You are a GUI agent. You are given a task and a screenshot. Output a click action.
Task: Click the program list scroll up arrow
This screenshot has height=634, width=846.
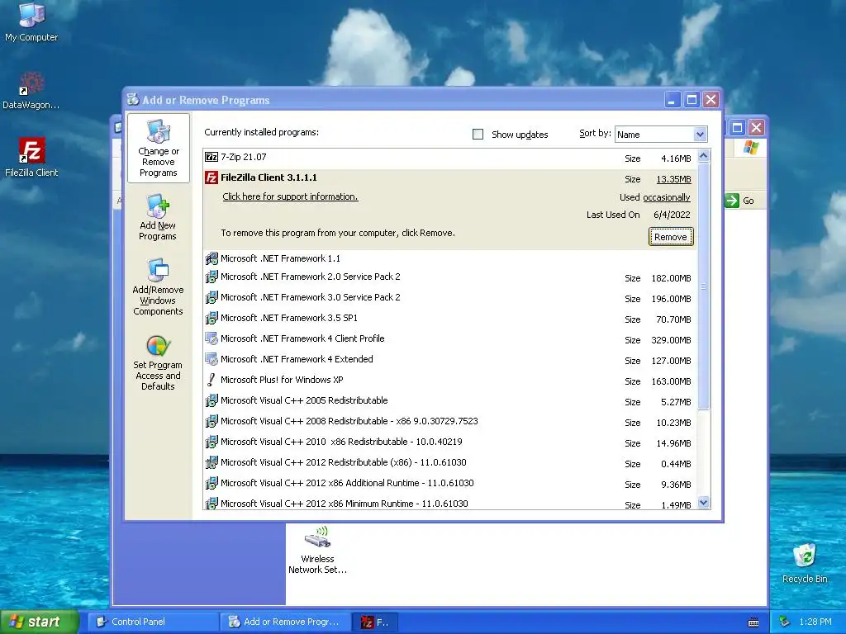click(703, 156)
